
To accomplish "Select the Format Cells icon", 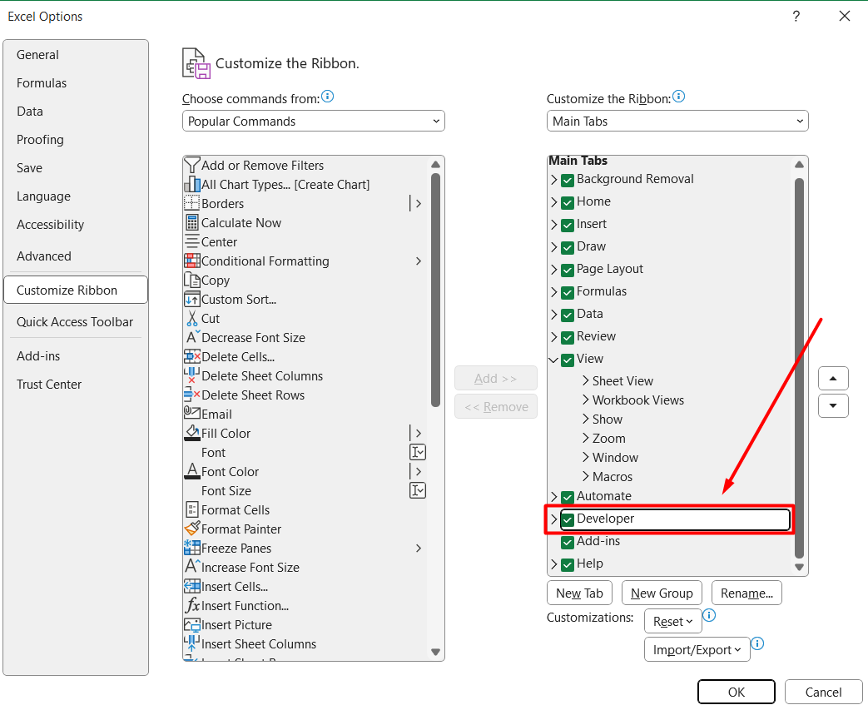I will [191, 509].
